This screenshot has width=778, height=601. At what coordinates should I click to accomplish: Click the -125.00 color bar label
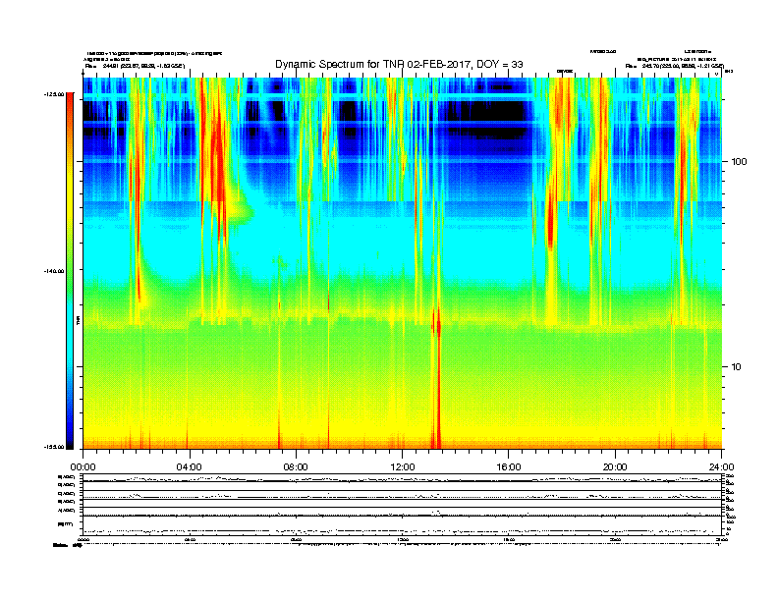(x=55, y=94)
